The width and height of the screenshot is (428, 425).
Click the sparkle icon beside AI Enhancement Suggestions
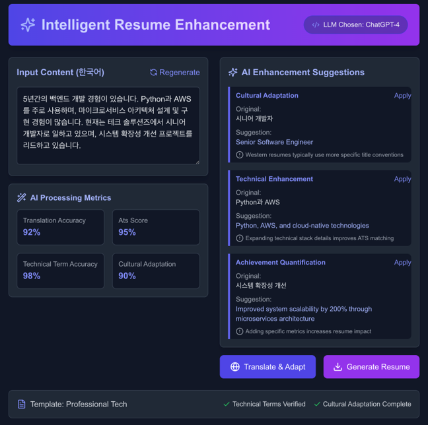point(232,73)
